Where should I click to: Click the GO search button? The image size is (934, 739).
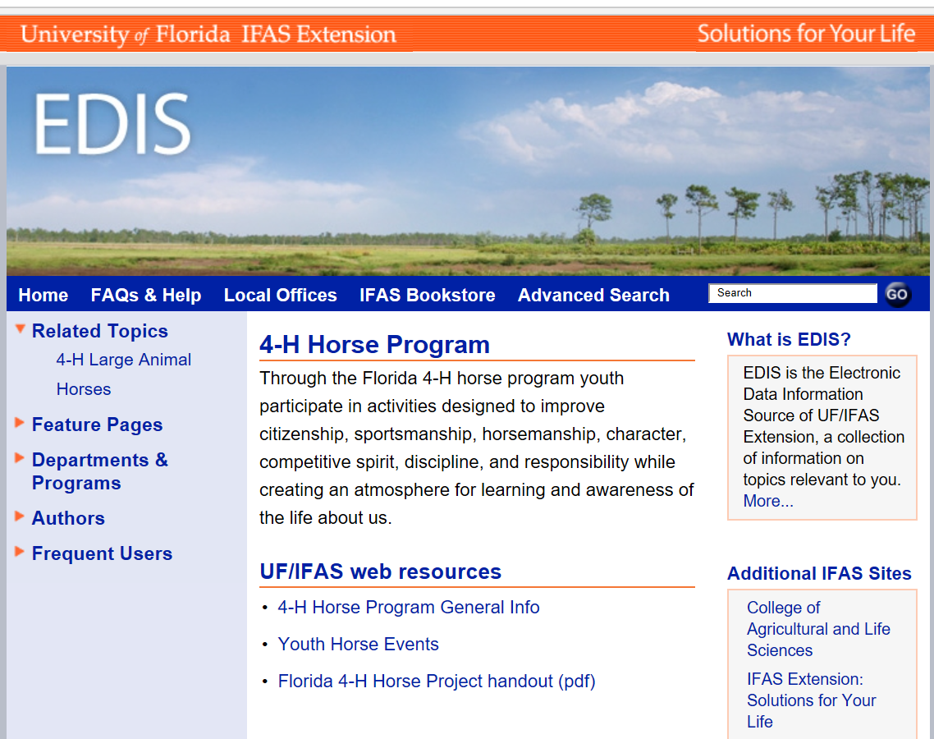[897, 294]
